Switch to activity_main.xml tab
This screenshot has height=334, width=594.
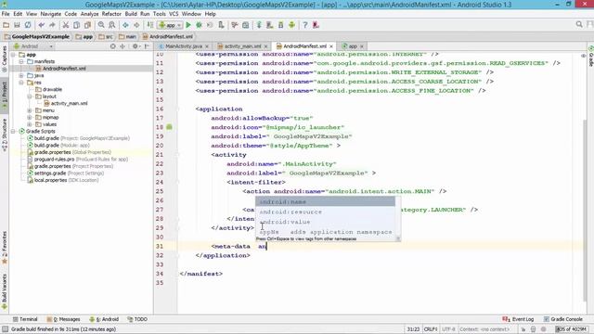coord(242,46)
